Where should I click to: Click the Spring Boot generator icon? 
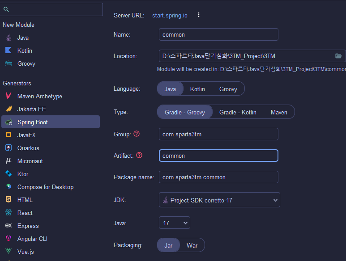pos(9,122)
